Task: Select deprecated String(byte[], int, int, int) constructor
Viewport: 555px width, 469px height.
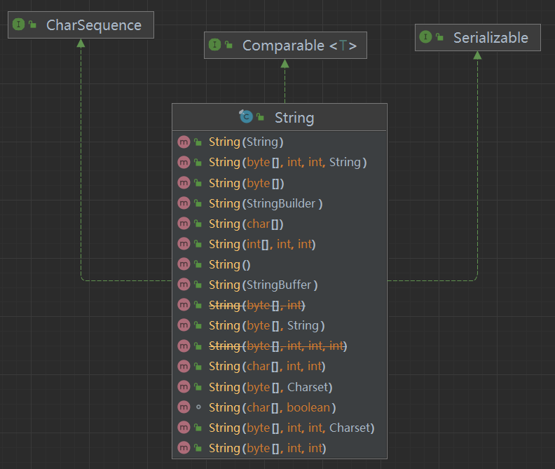Action: click(277, 346)
